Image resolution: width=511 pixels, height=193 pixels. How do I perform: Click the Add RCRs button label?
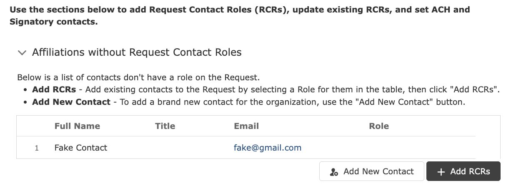[470, 171]
